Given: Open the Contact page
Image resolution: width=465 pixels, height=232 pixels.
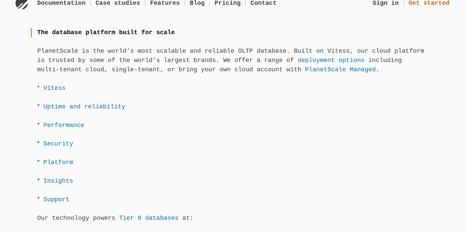Looking at the screenshot, I should pyautogui.click(x=263, y=3).
